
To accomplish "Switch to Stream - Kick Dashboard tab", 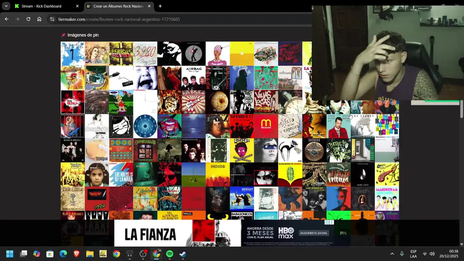I will tap(46, 6).
